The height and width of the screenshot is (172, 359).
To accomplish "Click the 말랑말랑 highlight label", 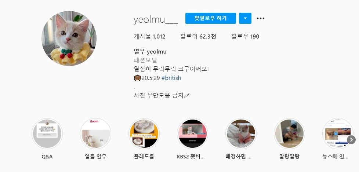I will pos(289,157).
